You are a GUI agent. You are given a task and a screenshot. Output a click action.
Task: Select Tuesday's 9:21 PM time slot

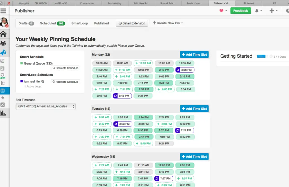(x=164, y=143)
